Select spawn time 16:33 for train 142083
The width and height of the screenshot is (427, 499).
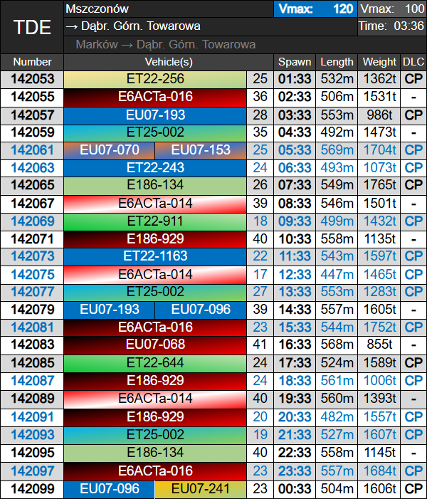294,345
